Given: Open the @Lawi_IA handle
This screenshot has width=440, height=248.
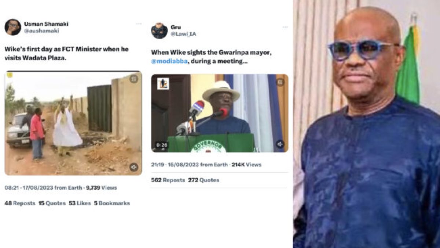Looking at the screenshot, I should [183, 34].
